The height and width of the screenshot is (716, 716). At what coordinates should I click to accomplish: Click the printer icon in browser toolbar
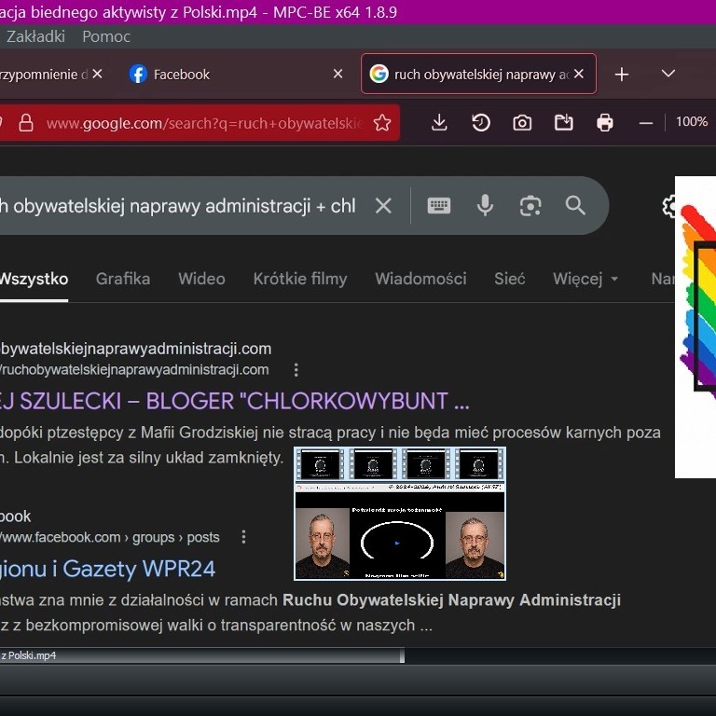pyautogui.click(x=605, y=123)
